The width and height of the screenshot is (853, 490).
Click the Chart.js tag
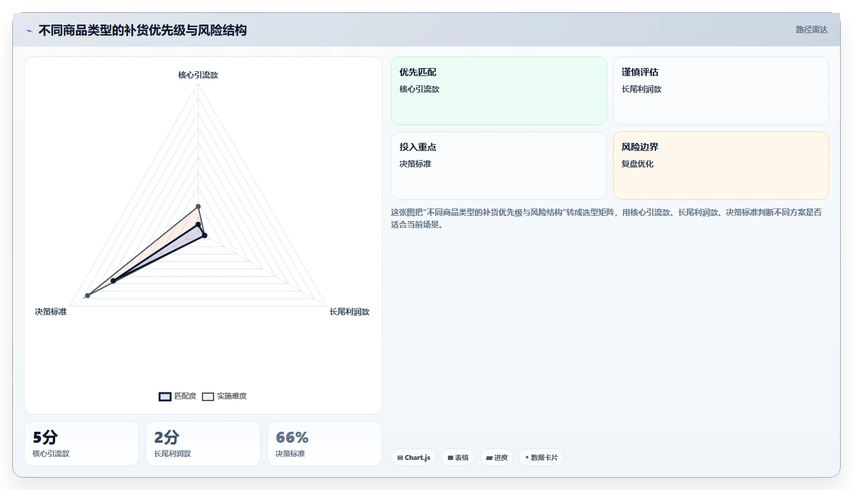pos(414,457)
